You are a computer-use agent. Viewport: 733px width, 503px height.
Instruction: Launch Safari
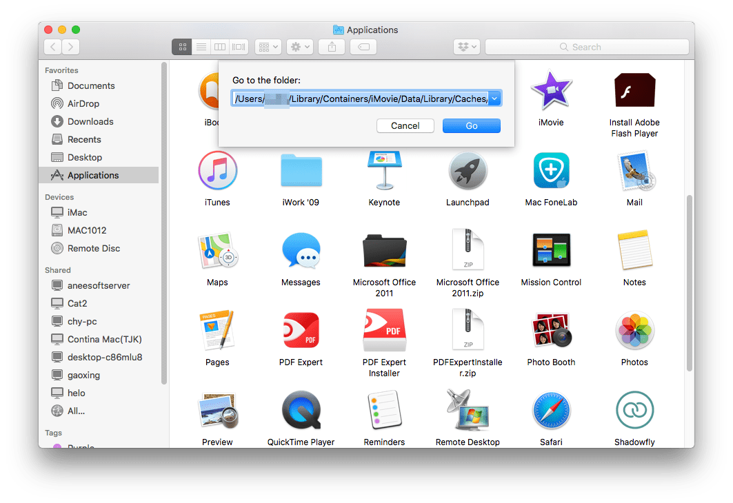pos(551,409)
